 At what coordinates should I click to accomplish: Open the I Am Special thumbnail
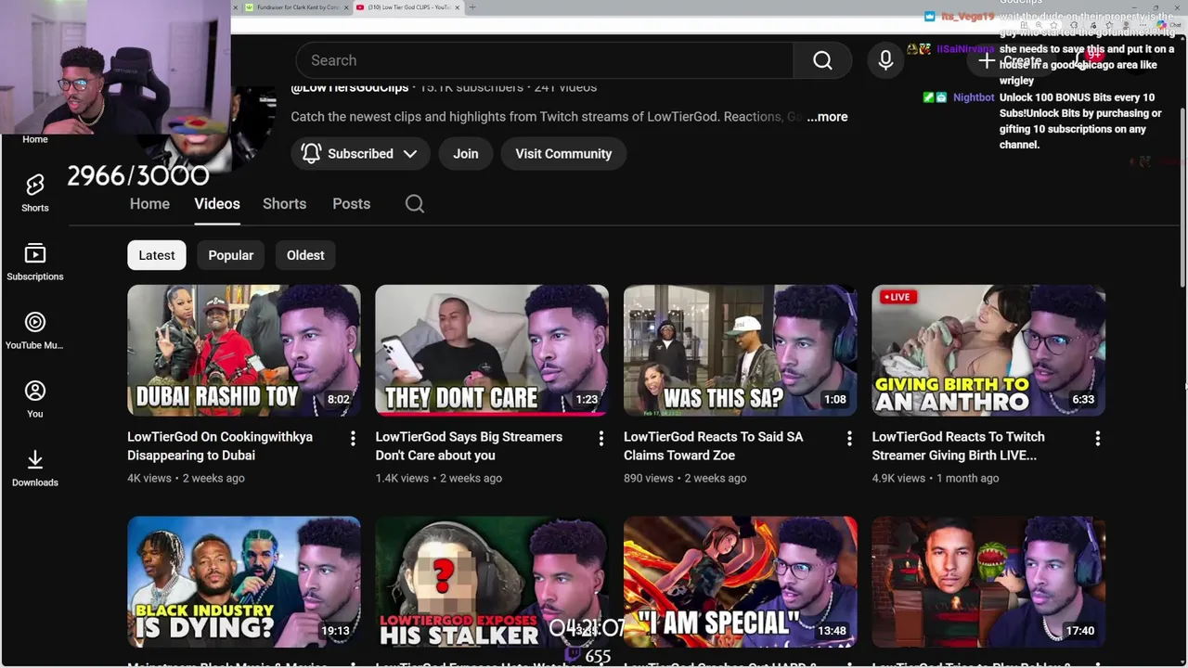741,582
